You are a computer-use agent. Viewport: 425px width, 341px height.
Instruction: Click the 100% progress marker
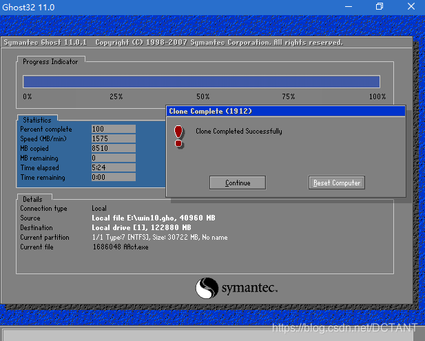pyautogui.click(x=377, y=96)
